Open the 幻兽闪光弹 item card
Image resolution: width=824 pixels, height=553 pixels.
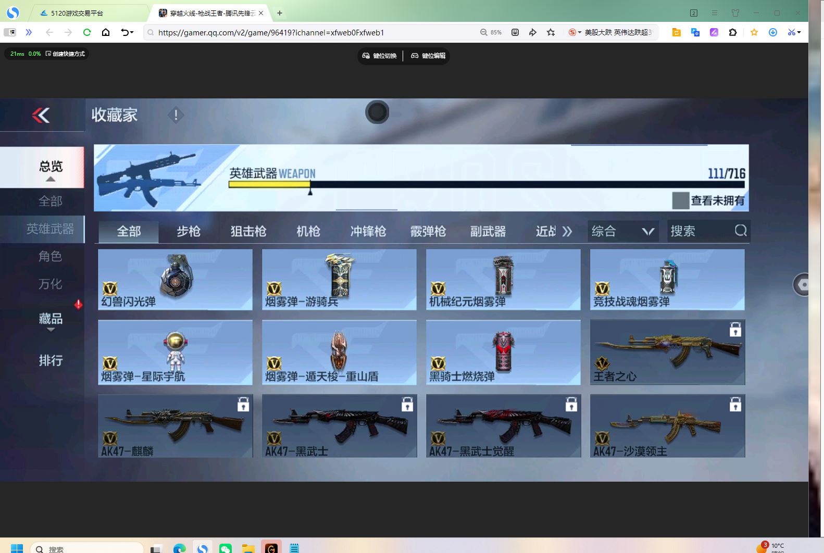[175, 280]
